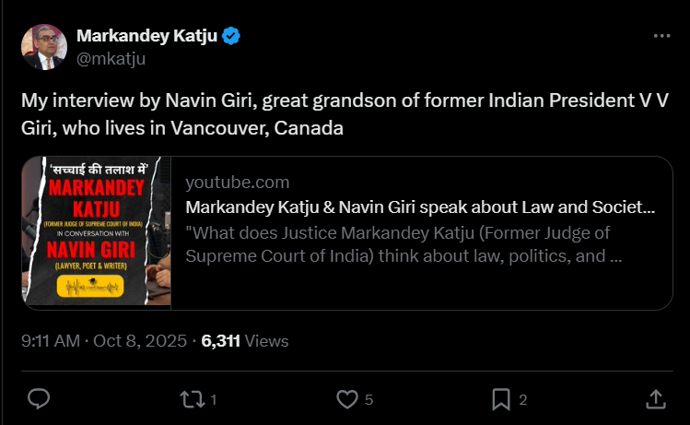
Task: Share the tweet via the upload arrow icon
Action: [x=655, y=398]
